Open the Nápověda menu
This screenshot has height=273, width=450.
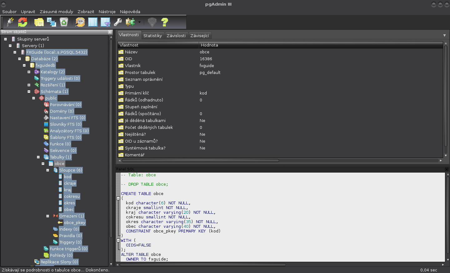[x=130, y=12]
